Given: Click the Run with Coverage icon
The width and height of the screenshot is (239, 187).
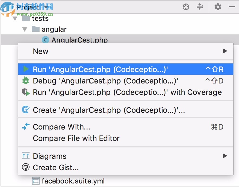Looking at the screenshot, I should (26, 92).
